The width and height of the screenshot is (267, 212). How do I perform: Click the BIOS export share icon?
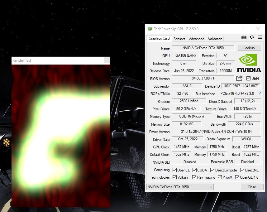coord(239,78)
